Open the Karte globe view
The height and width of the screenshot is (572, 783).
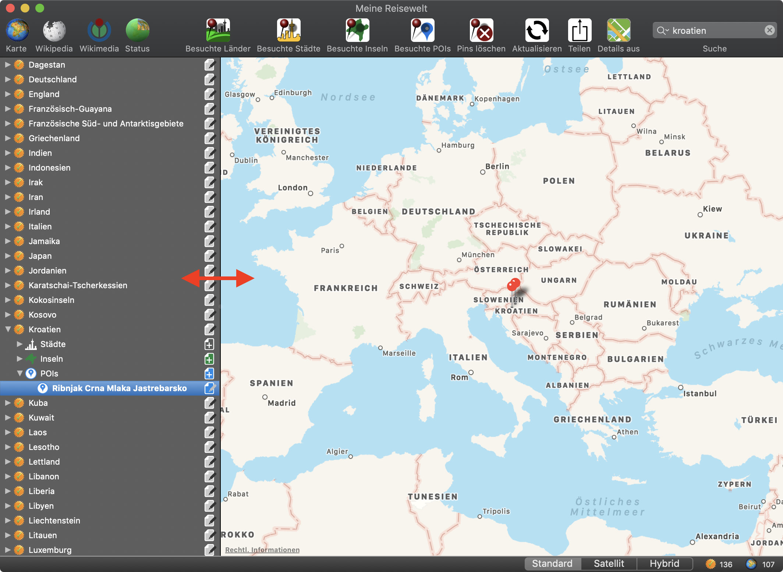(x=17, y=31)
